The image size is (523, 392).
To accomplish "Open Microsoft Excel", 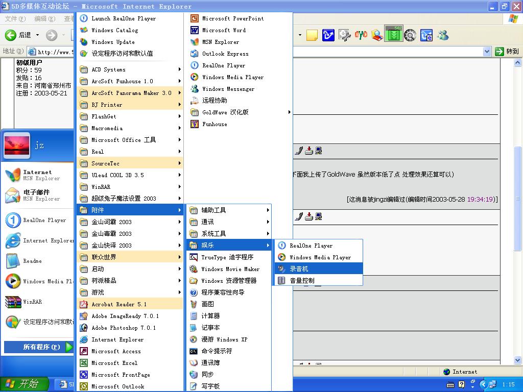I will (130, 363).
